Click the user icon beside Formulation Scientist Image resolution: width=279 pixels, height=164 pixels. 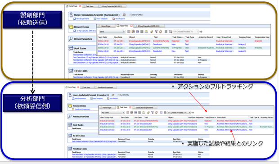pyautogui.click(x=71, y=14)
